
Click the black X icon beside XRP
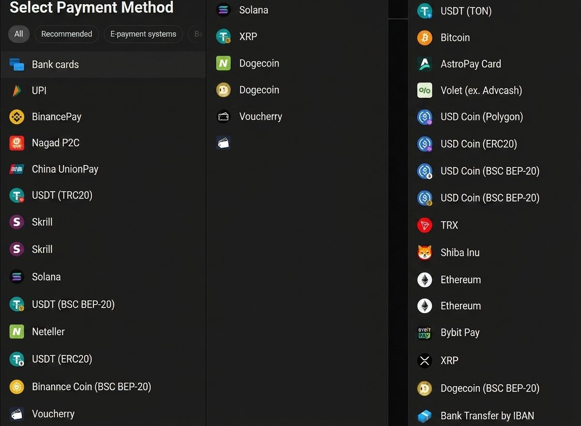click(x=425, y=360)
